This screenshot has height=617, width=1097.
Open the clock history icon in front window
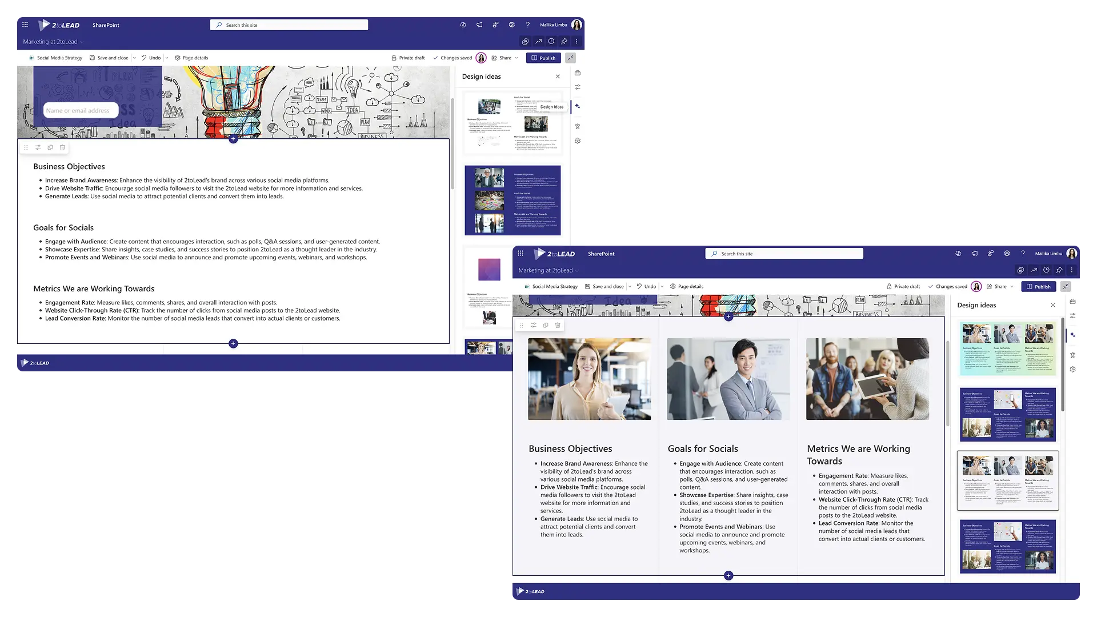1046,270
